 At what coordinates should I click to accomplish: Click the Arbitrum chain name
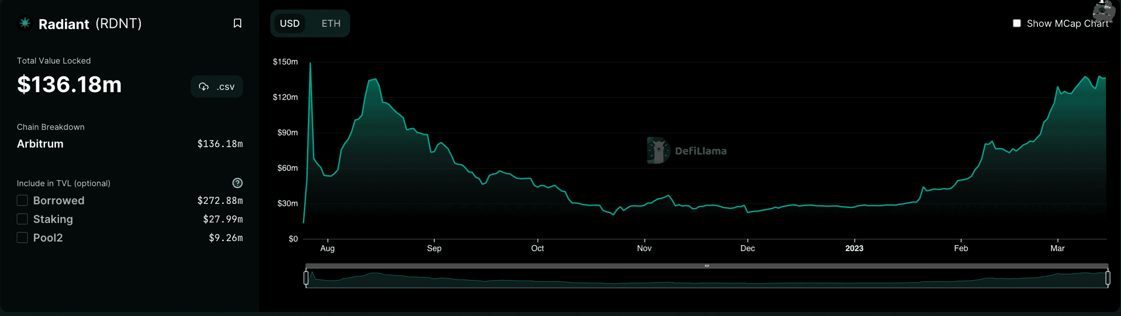point(40,144)
